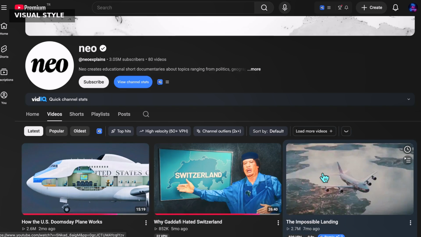Click the channel verified checkmark badge
Viewport: 421px width, 237px height.
103,49
